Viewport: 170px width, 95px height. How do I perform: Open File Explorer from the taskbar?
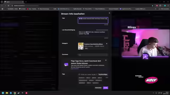[x=7, y=93]
